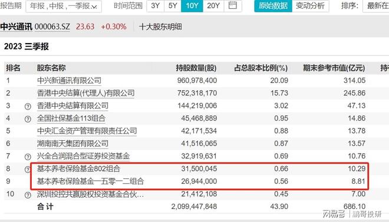Click help icon beside 全国社保基金113组合
This screenshot has width=389, height=222.
coord(28,119)
